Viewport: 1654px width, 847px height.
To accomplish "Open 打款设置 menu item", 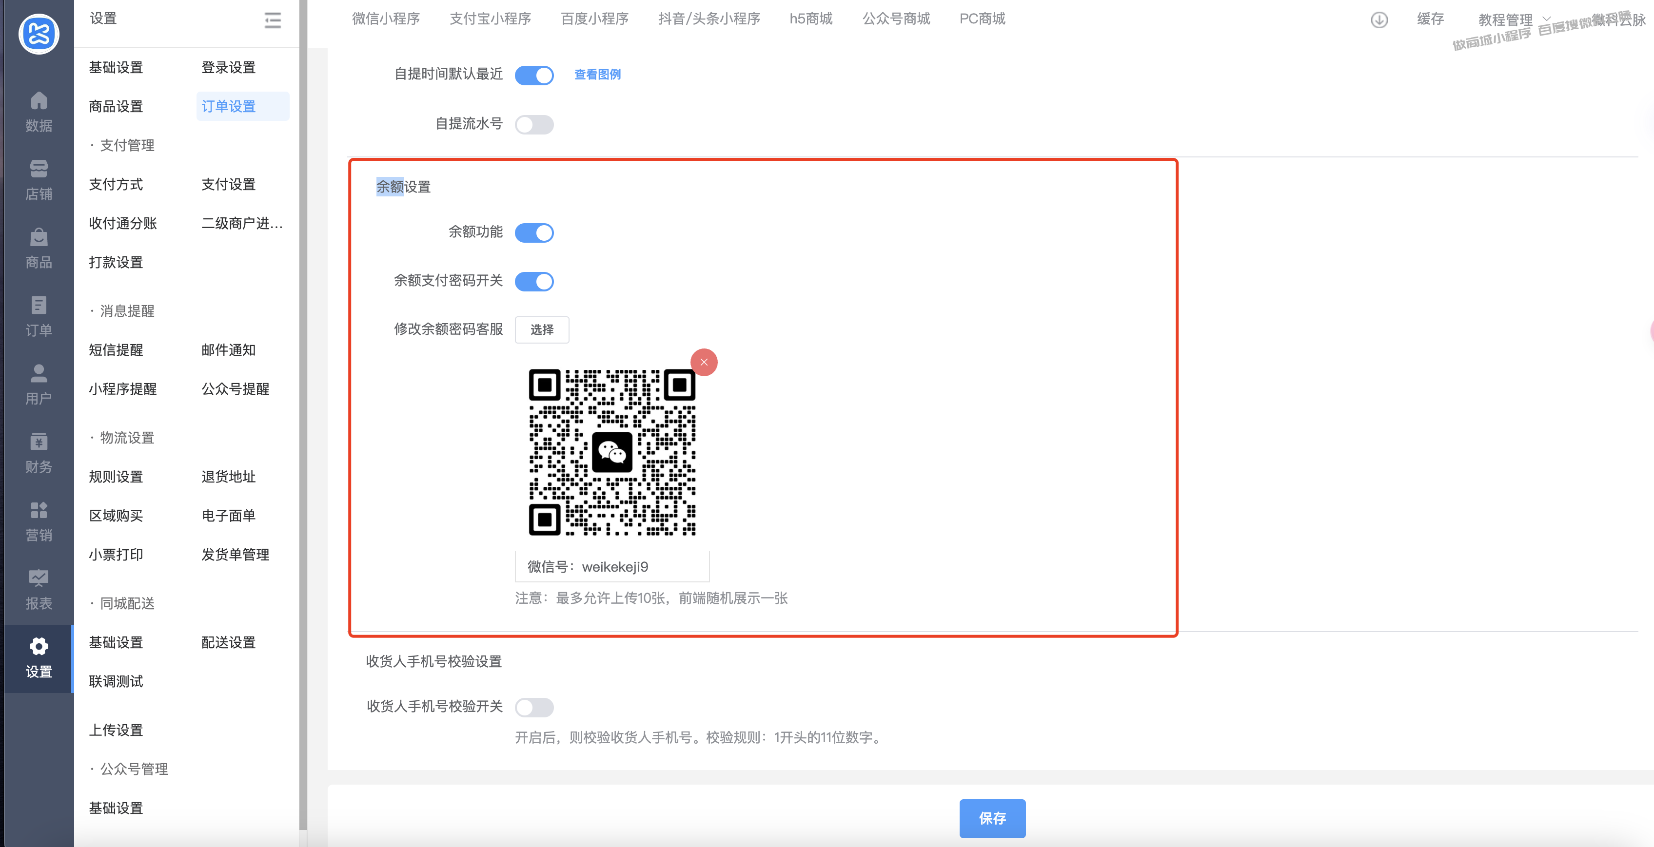I will pyautogui.click(x=116, y=262).
